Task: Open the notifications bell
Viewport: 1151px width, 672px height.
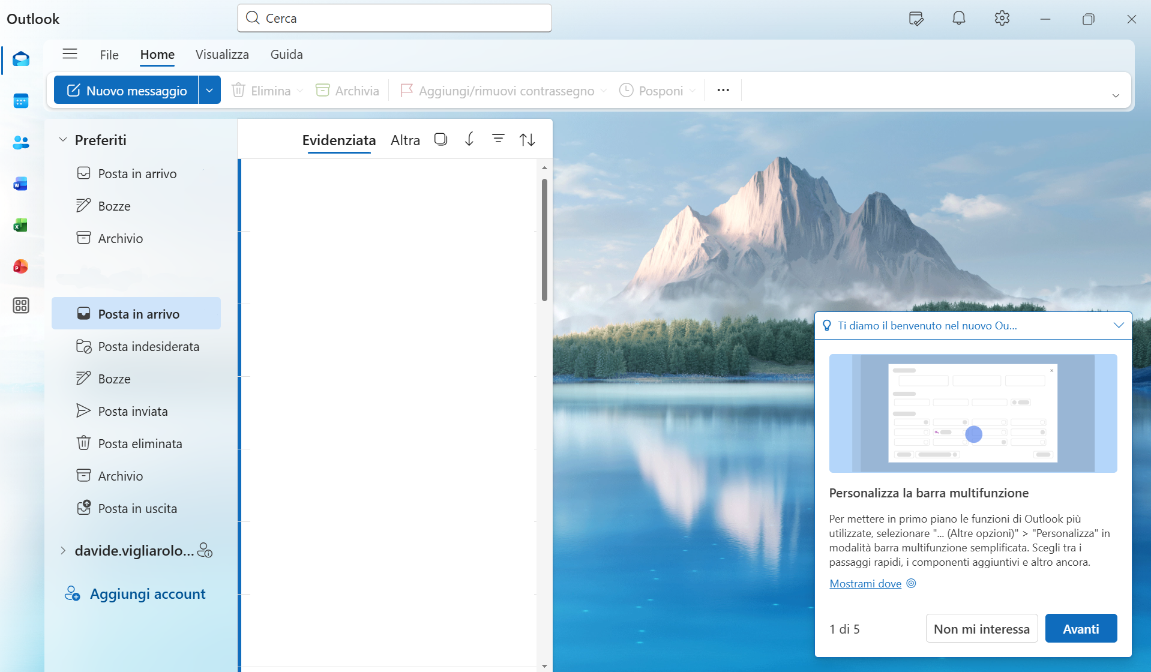Action: click(x=958, y=19)
